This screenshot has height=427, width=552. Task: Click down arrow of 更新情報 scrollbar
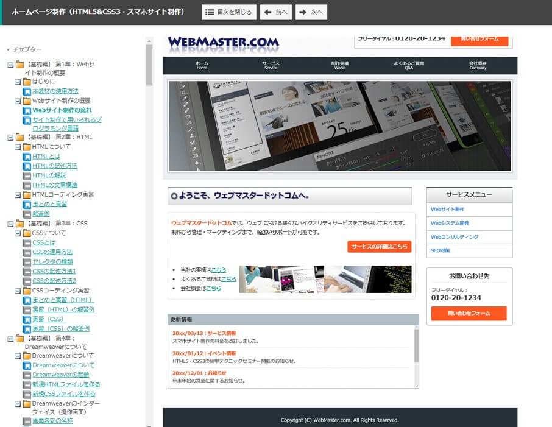point(417,386)
